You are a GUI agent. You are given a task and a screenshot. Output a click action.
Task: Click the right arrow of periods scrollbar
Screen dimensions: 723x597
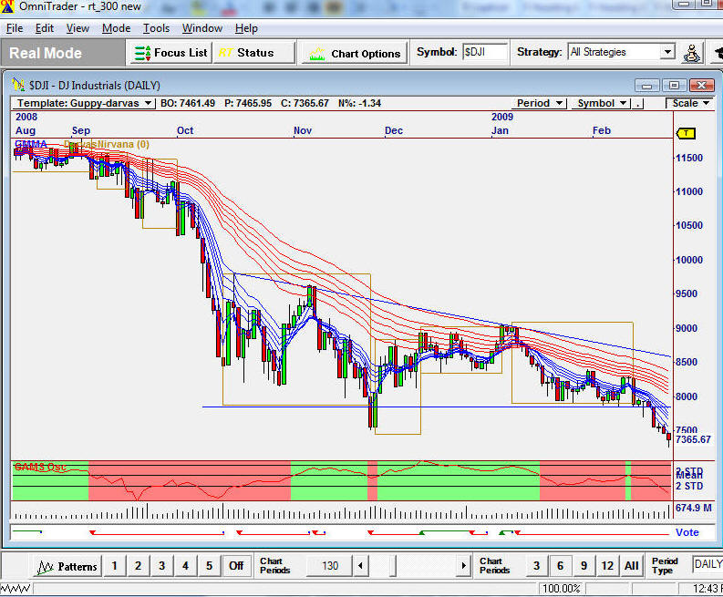tap(463, 566)
